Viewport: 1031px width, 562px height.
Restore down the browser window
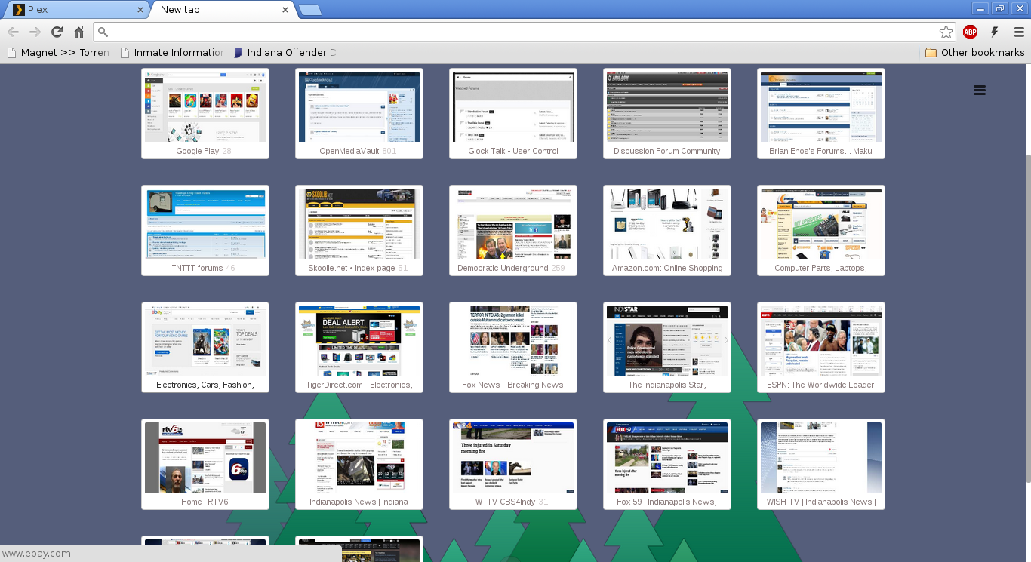(x=1001, y=8)
